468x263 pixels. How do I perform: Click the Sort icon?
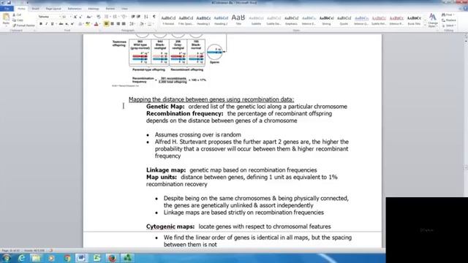coord(146,17)
